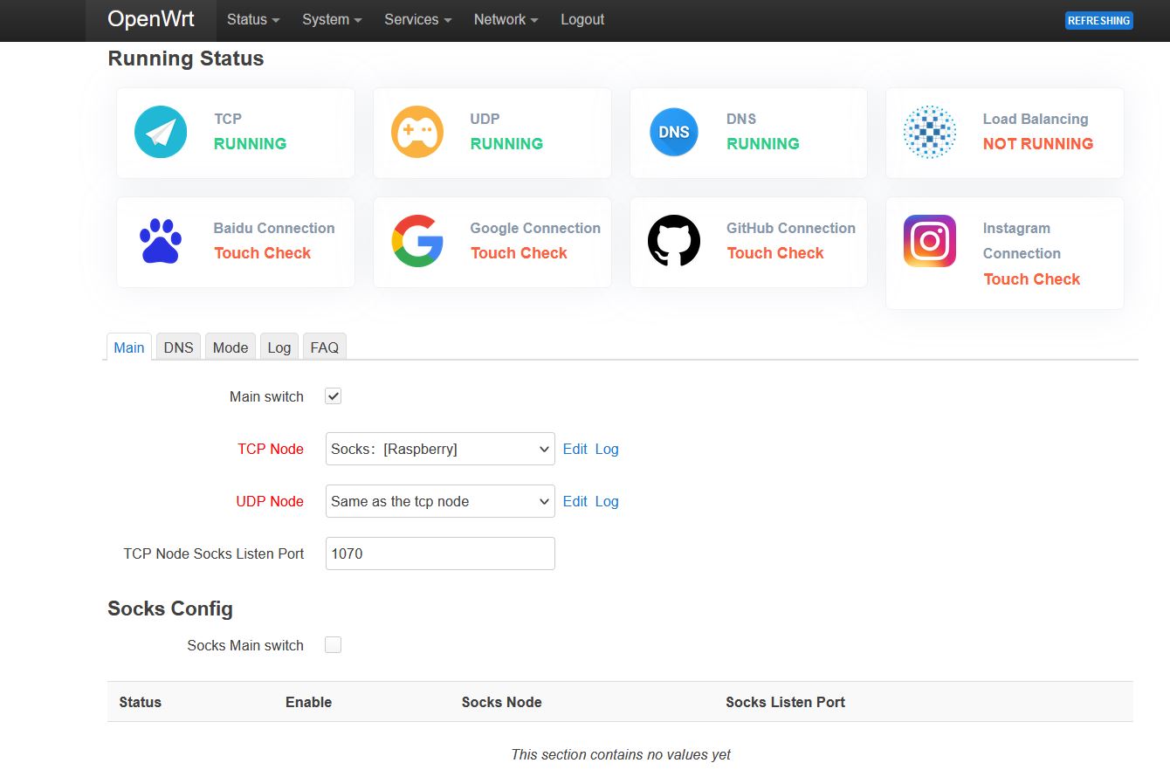Click the TCP Telegram status icon

tap(160, 132)
